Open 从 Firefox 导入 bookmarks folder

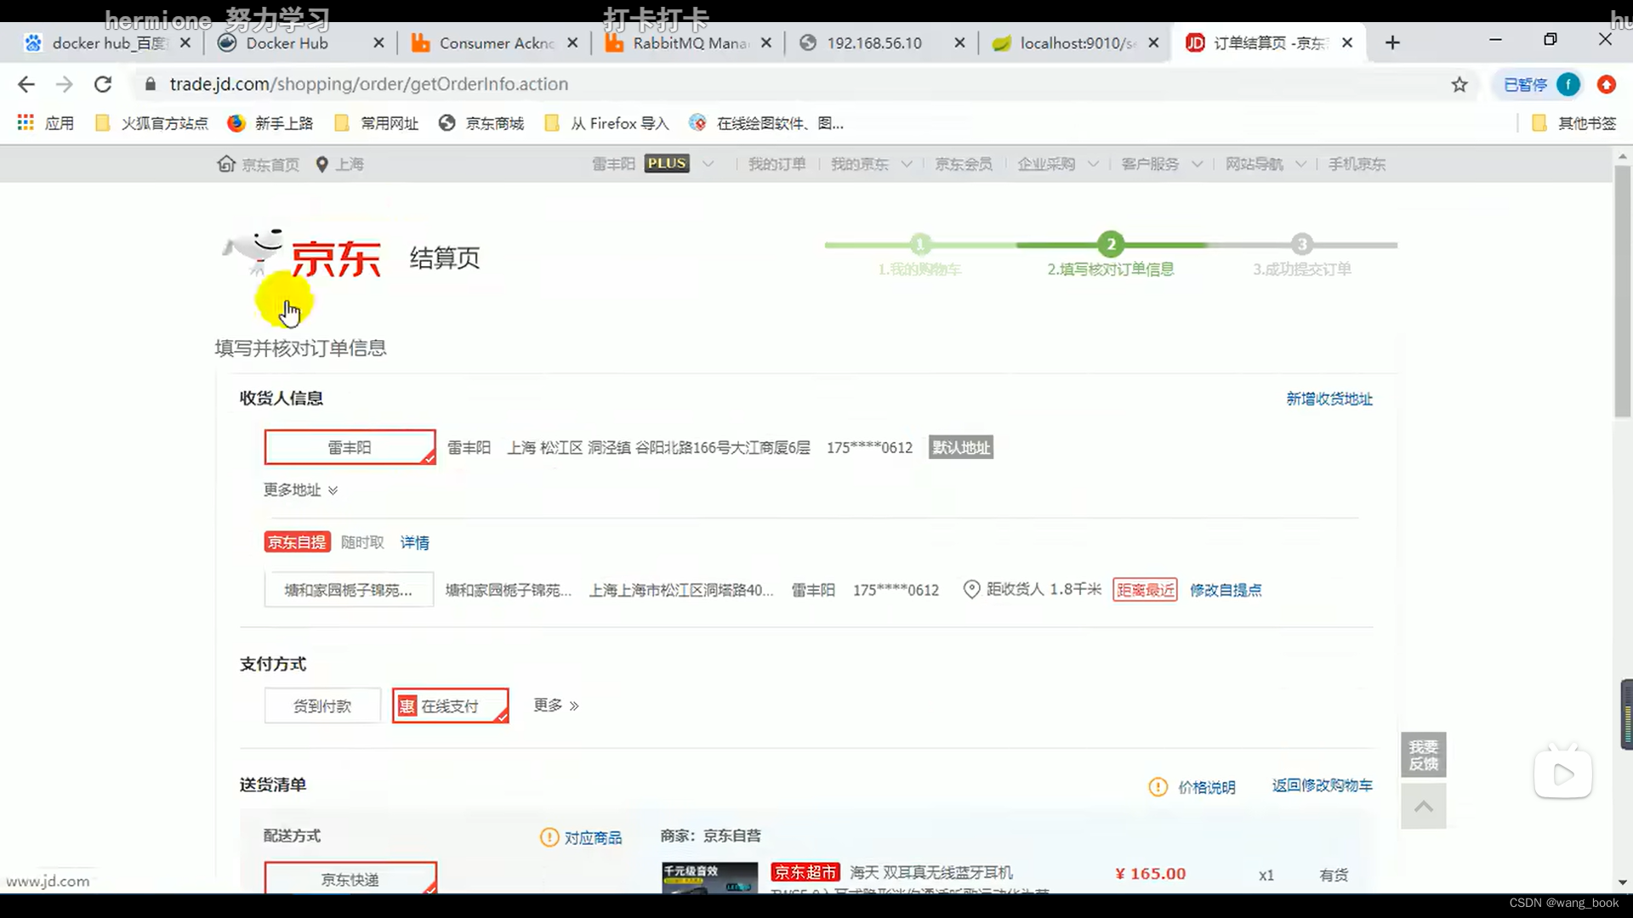pos(606,123)
